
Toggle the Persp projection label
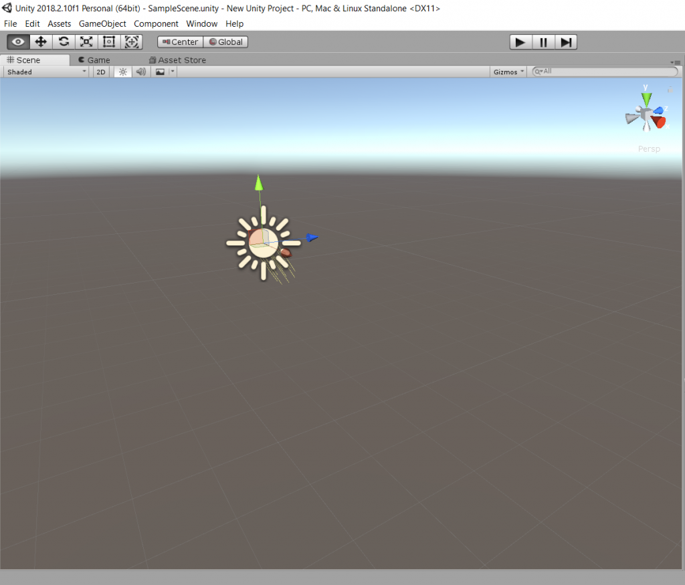(649, 149)
